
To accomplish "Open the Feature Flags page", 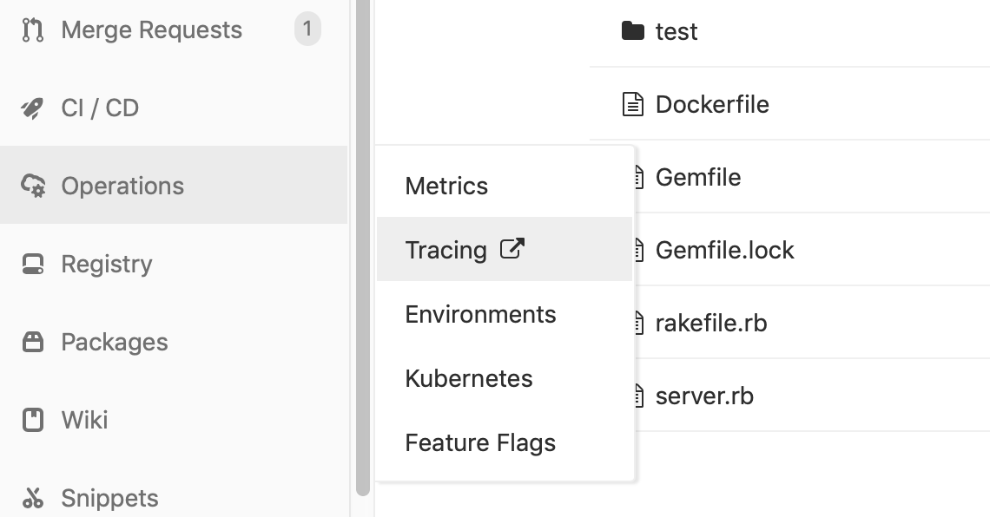I will (x=479, y=442).
